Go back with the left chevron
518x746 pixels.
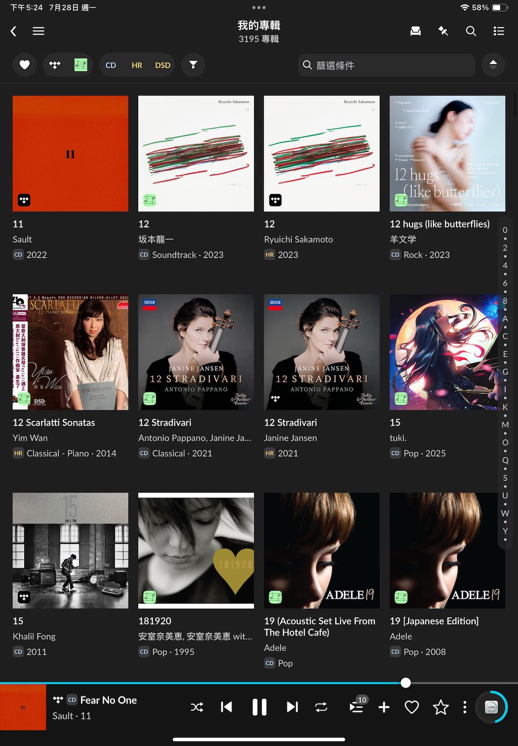(14, 31)
